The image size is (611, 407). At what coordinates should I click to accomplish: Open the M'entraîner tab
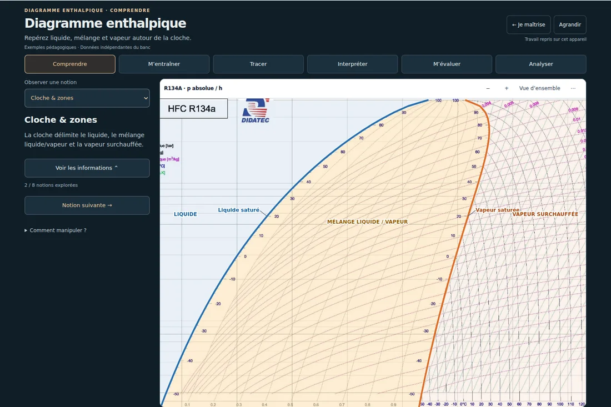(164, 64)
